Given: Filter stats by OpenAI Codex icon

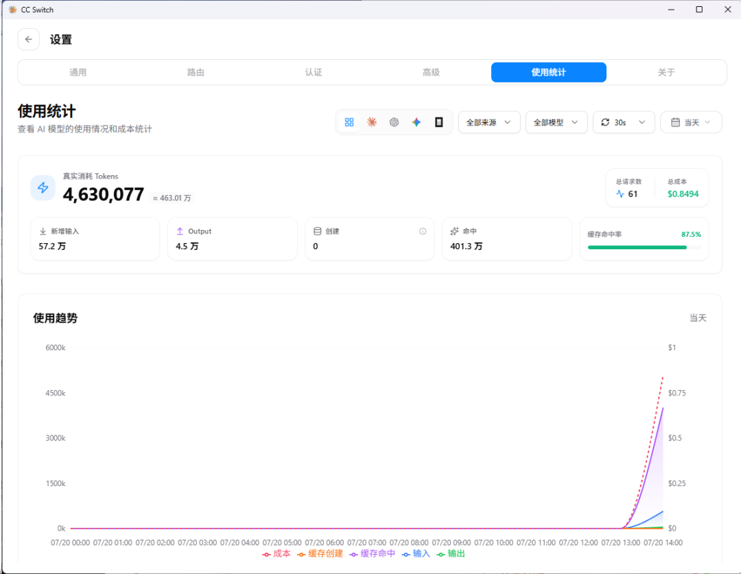Looking at the screenshot, I should click(394, 122).
